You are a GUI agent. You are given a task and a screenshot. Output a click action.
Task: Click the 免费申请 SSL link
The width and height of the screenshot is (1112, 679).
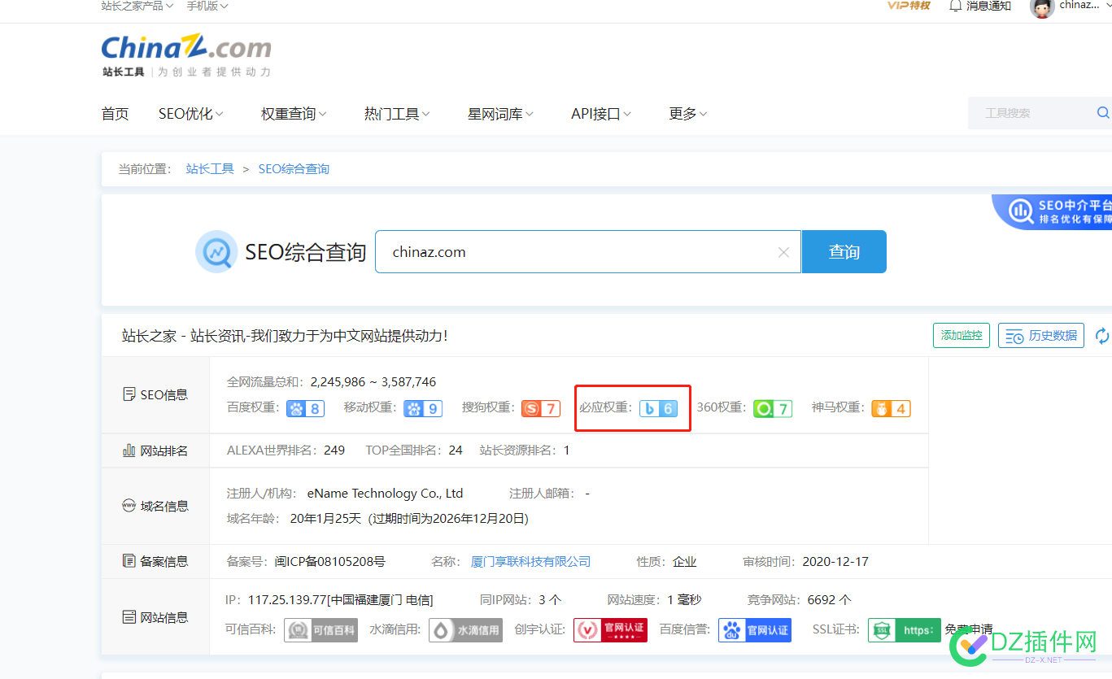[969, 630]
